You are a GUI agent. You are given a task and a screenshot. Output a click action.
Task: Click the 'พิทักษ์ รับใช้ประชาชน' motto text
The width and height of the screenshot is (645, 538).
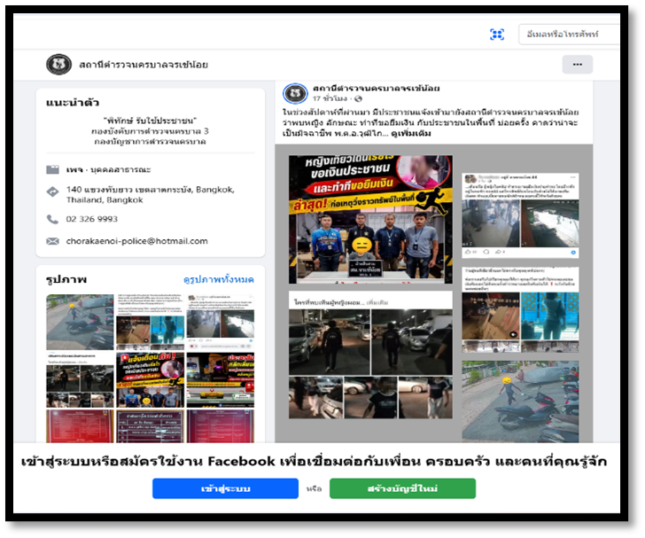(x=150, y=121)
